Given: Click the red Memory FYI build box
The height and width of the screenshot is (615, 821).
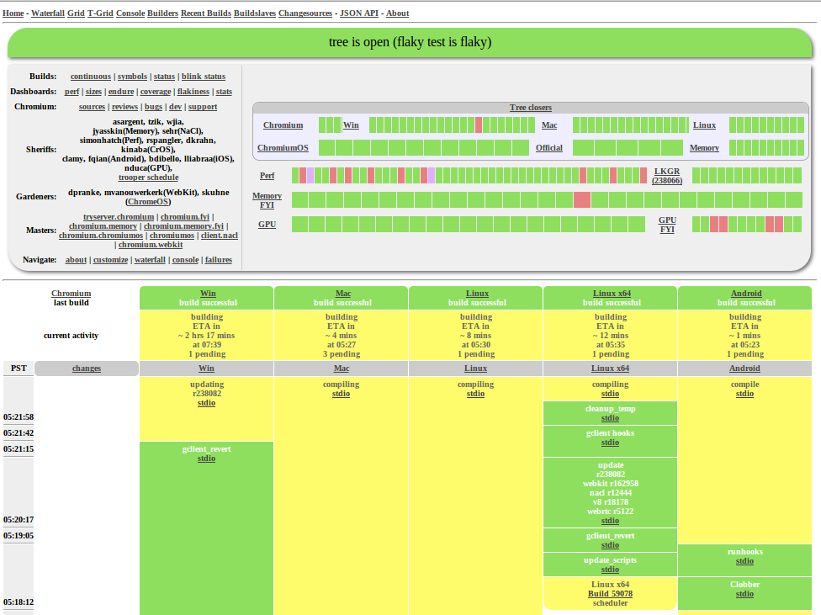Looking at the screenshot, I should coord(582,199).
